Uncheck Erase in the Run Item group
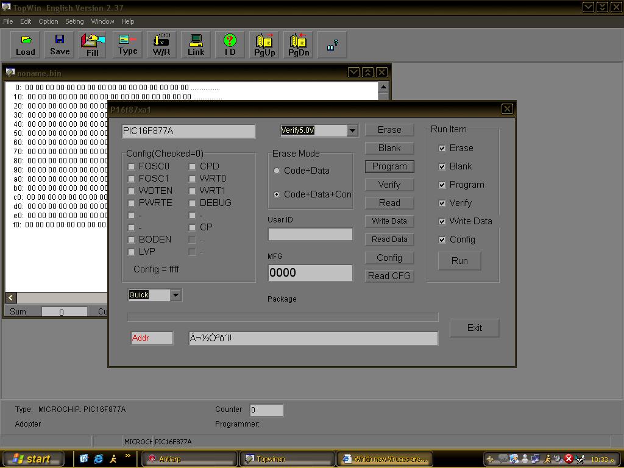The height and width of the screenshot is (468, 624). pos(442,148)
